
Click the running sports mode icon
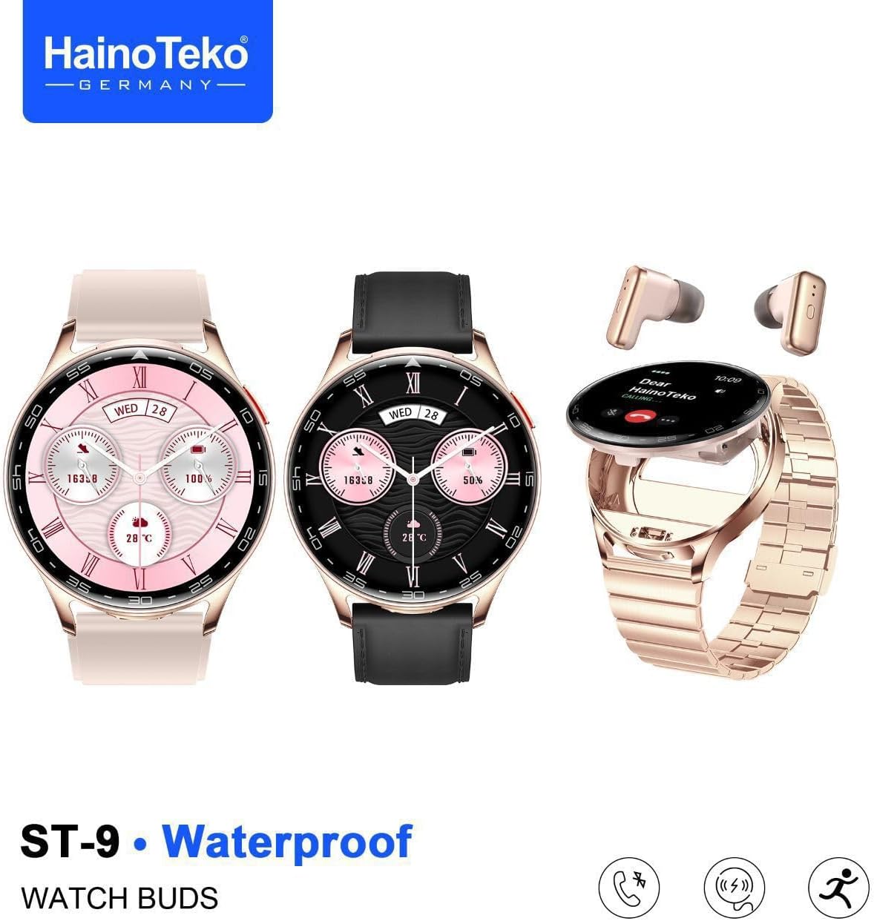[x=838, y=887]
